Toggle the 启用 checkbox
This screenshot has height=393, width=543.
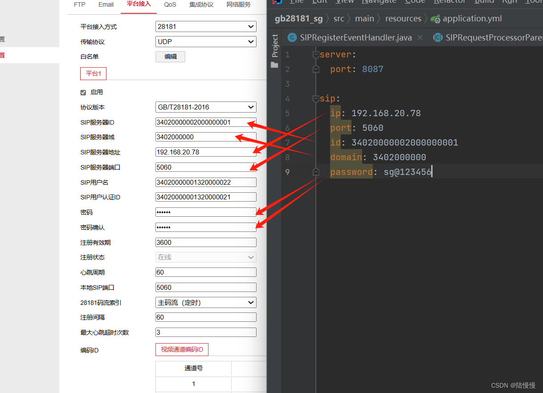tap(83, 92)
